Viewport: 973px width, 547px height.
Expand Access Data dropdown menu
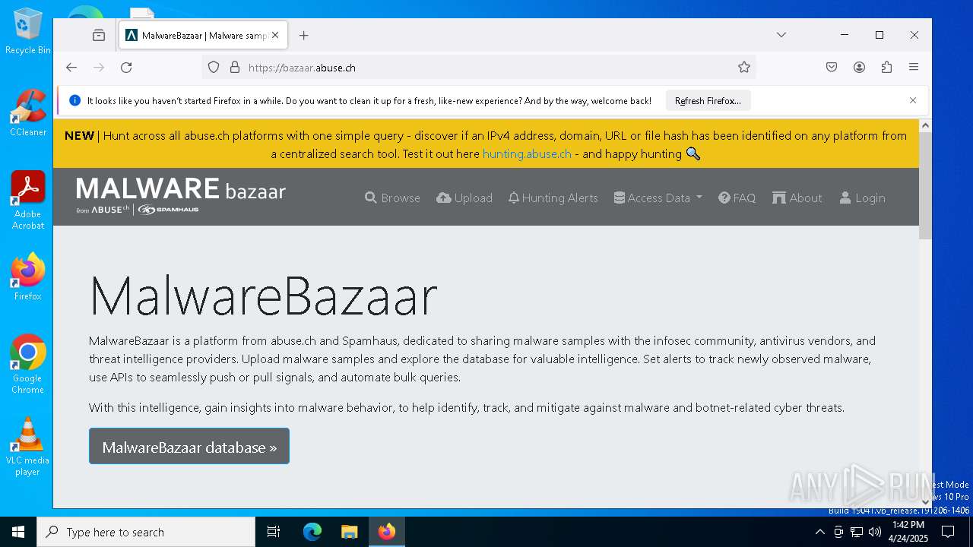click(658, 198)
